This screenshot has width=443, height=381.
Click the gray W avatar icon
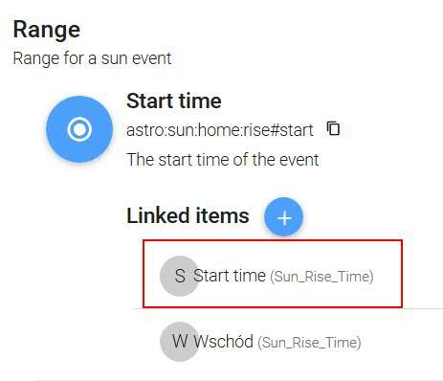(x=180, y=342)
